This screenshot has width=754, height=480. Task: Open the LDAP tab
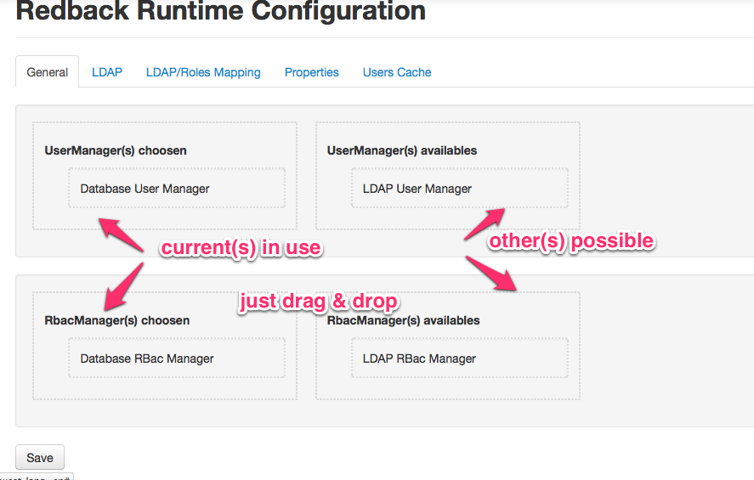pyautogui.click(x=107, y=72)
